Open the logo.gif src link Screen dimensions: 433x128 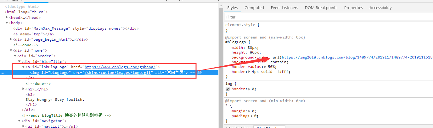(x=118, y=73)
